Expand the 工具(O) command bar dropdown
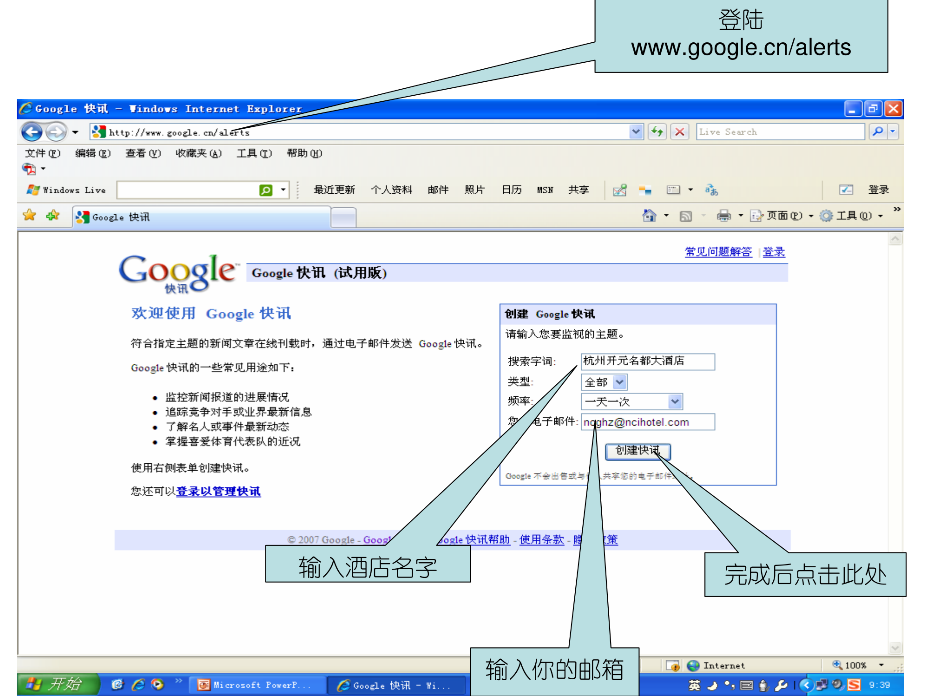 881,216
